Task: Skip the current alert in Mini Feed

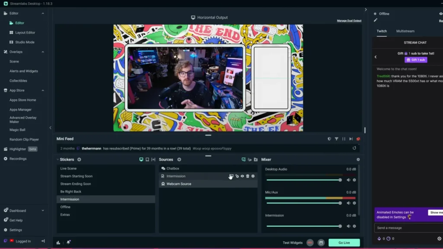Action: click(351, 139)
